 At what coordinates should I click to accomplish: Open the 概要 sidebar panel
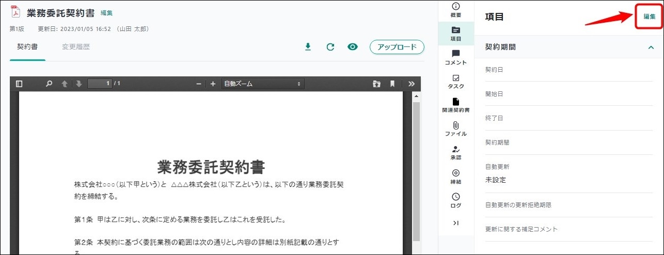[x=455, y=10]
